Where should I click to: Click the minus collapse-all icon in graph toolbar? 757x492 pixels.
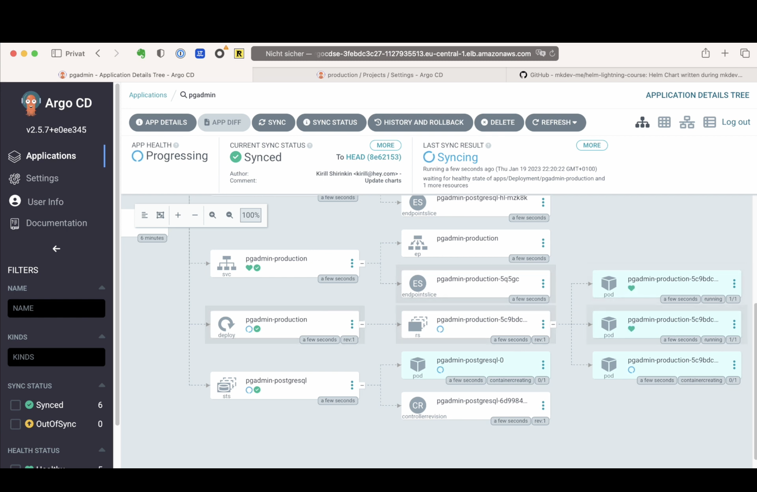[195, 215]
